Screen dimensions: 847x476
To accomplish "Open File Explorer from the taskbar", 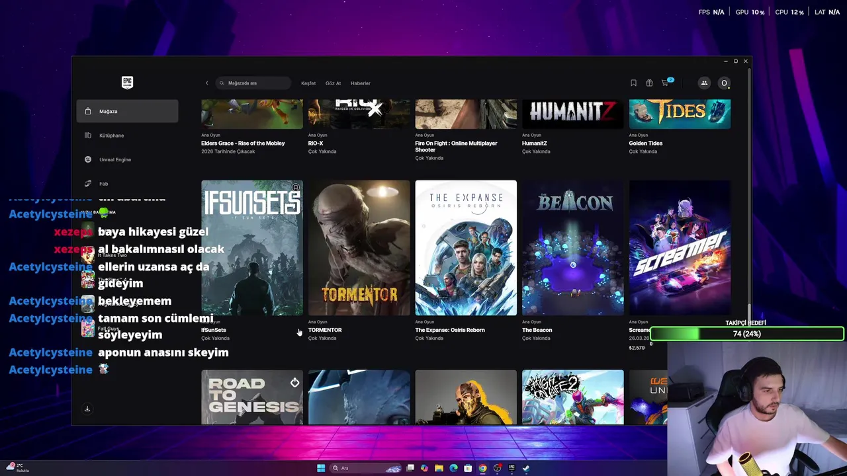I will pos(439,468).
